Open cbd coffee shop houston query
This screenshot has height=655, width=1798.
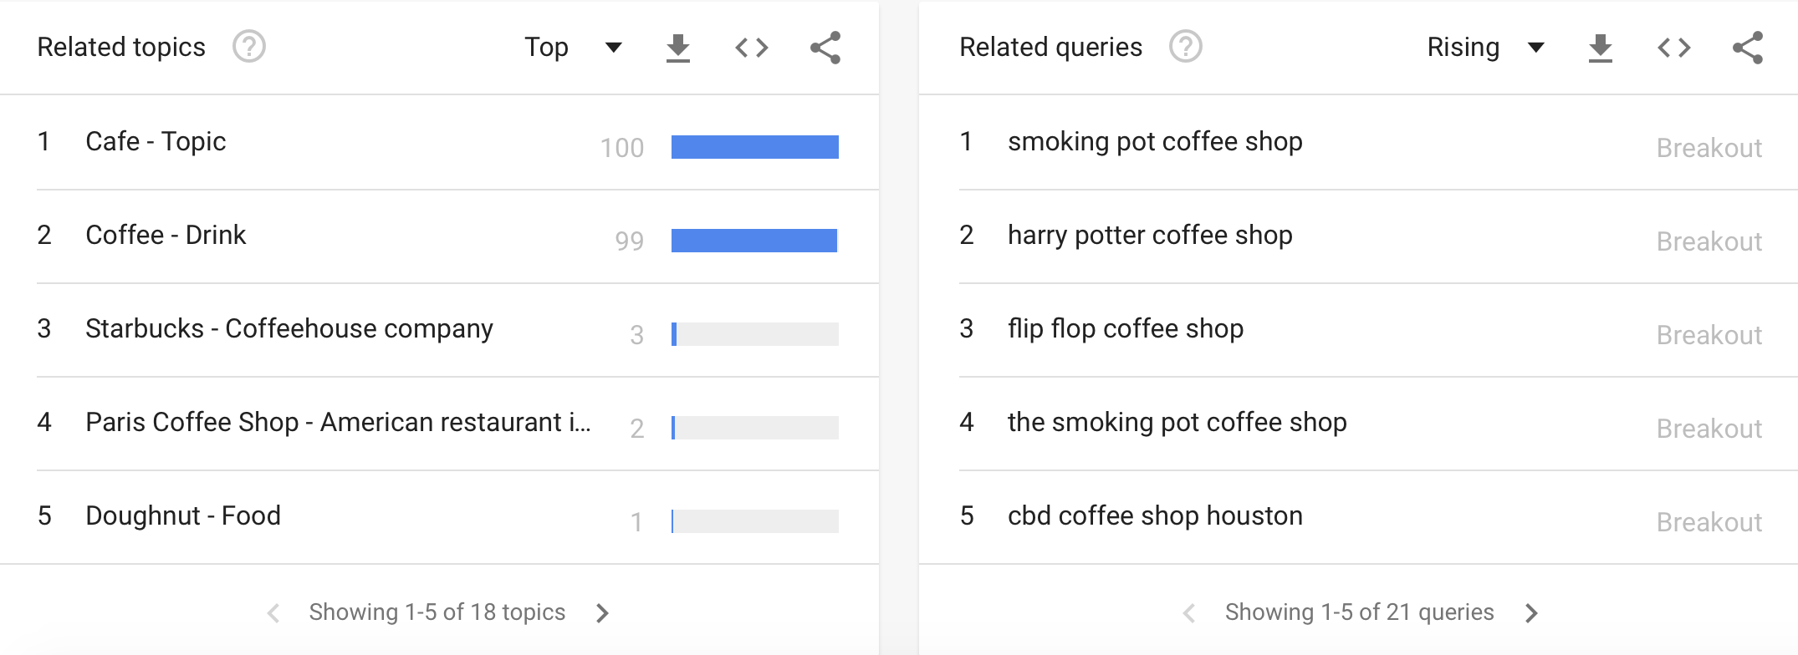pyautogui.click(x=1155, y=516)
